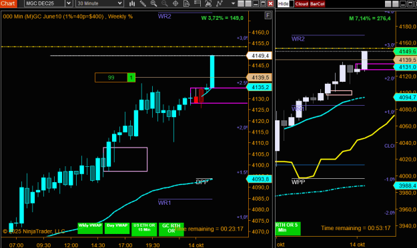Click the first link square in left chart
The width and height of the screenshot is (417, 248).
[241, 4]
